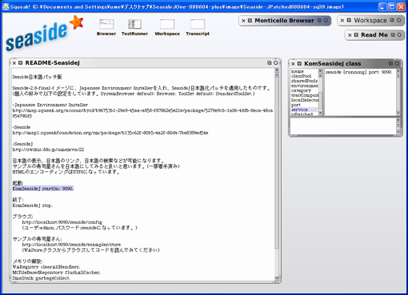This screenshot has width=408, height=295.
Task: Open window menu icon of KomSeasideJ class
Action: pyautogui.click(x=299, y=64)
